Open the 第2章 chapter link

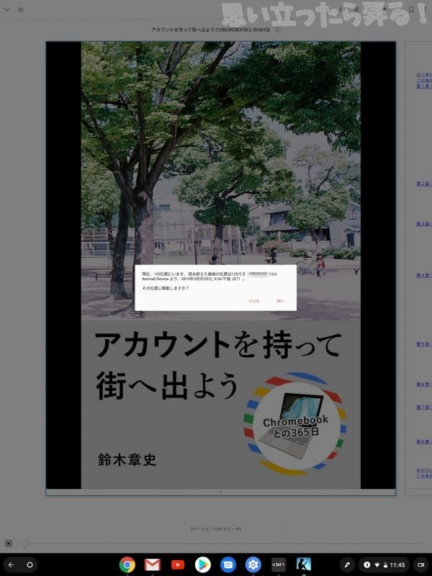[424, 184]
